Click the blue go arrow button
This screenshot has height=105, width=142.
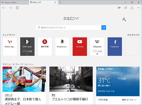(104, 27)
